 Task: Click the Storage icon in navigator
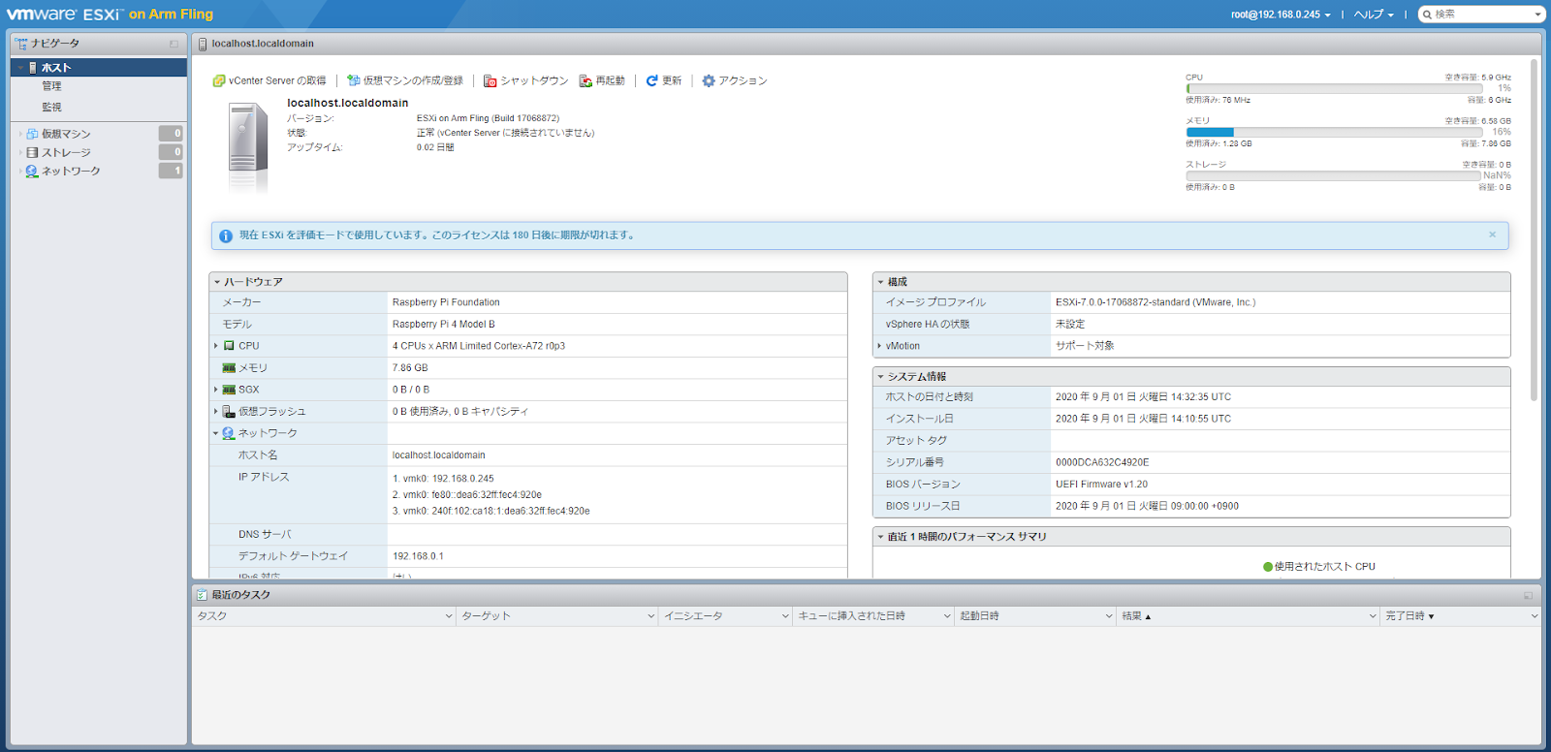coord(32,152)
